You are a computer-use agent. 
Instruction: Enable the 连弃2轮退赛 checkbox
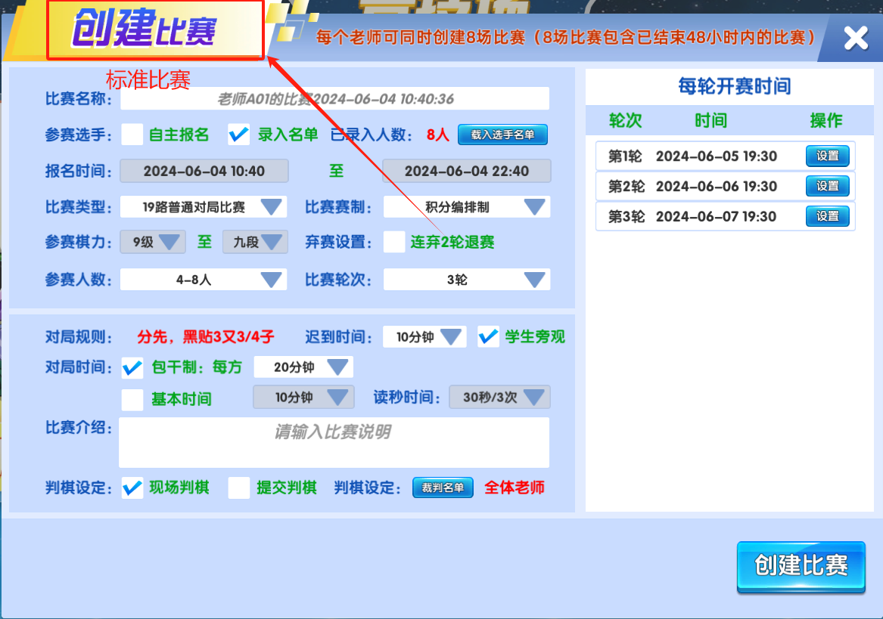[394, 242]
